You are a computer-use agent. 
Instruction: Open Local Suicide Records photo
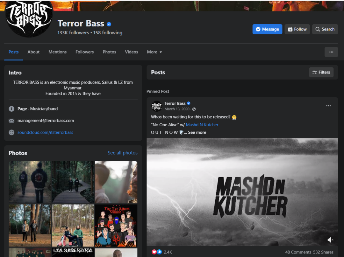[73, 253]
